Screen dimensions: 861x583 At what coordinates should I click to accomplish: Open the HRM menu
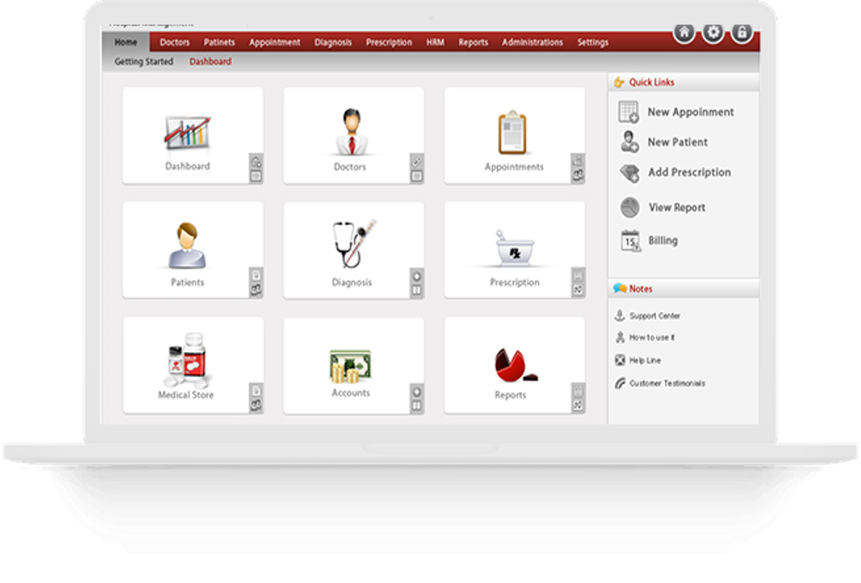coord(435,43)
